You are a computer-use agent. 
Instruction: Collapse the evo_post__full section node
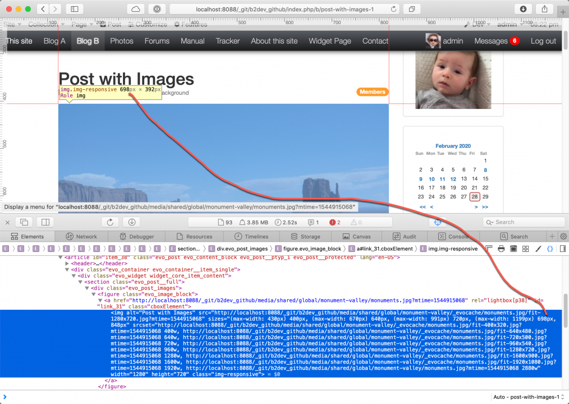click(x=80, y=282)
